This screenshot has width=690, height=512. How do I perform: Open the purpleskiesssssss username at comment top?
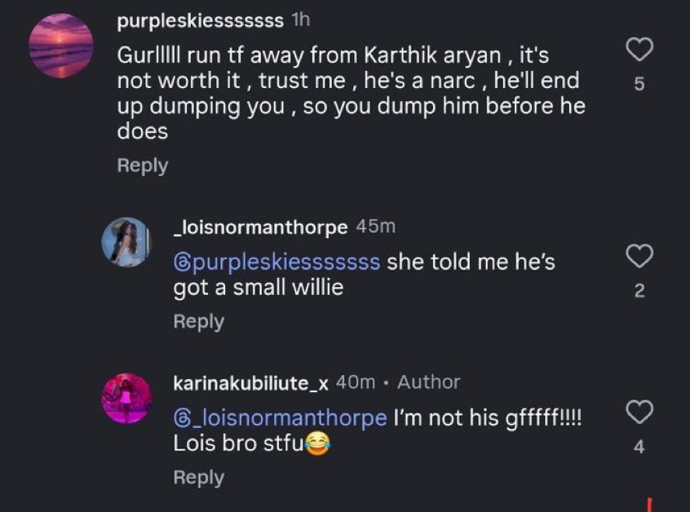click(200, 20)
